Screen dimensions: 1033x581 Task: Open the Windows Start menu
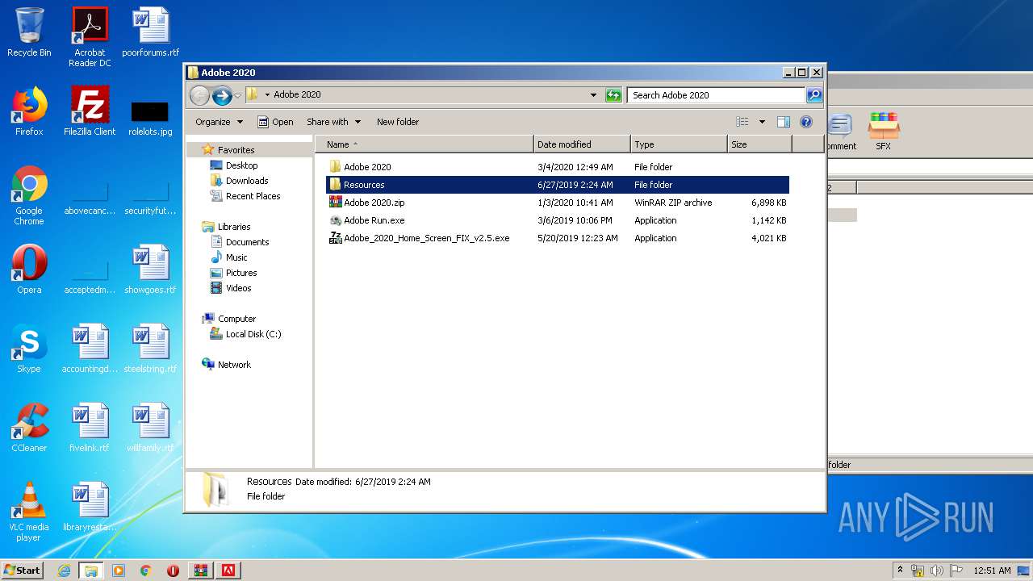pos(23,570)
